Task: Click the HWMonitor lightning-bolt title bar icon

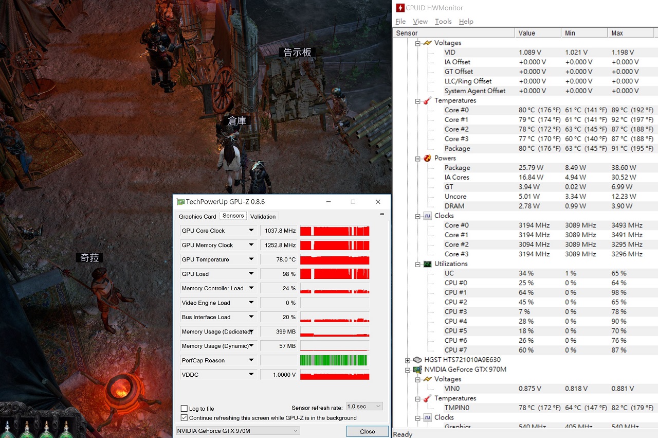Action: [399, 8]
